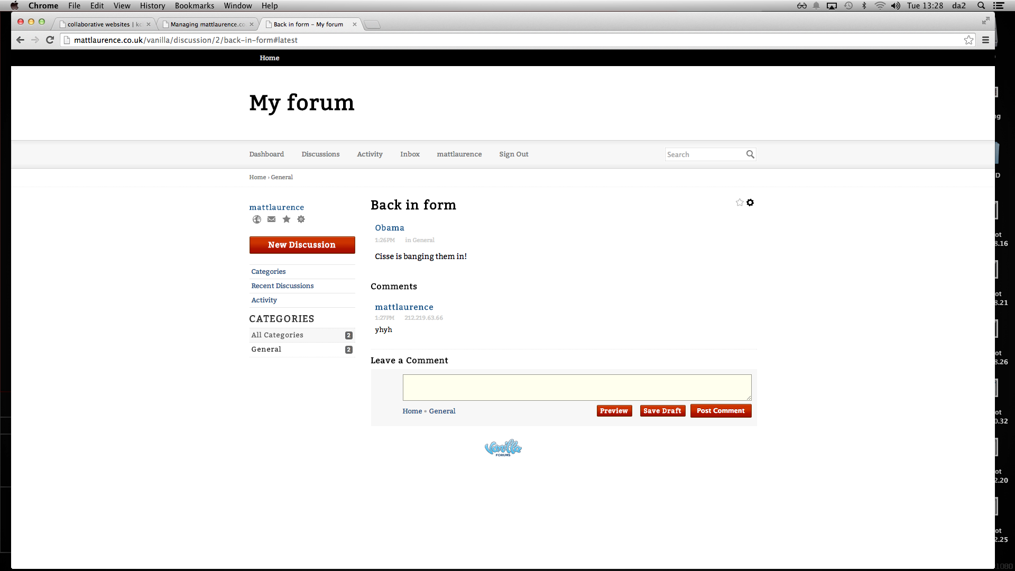Click the Vanilla Forums logo
The height and width of the screenshot is (571, 1015).
pos(503,448)
